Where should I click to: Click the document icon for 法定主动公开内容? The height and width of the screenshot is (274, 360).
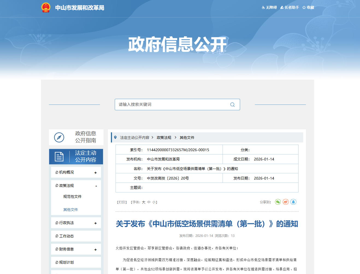tap(59, 156)
